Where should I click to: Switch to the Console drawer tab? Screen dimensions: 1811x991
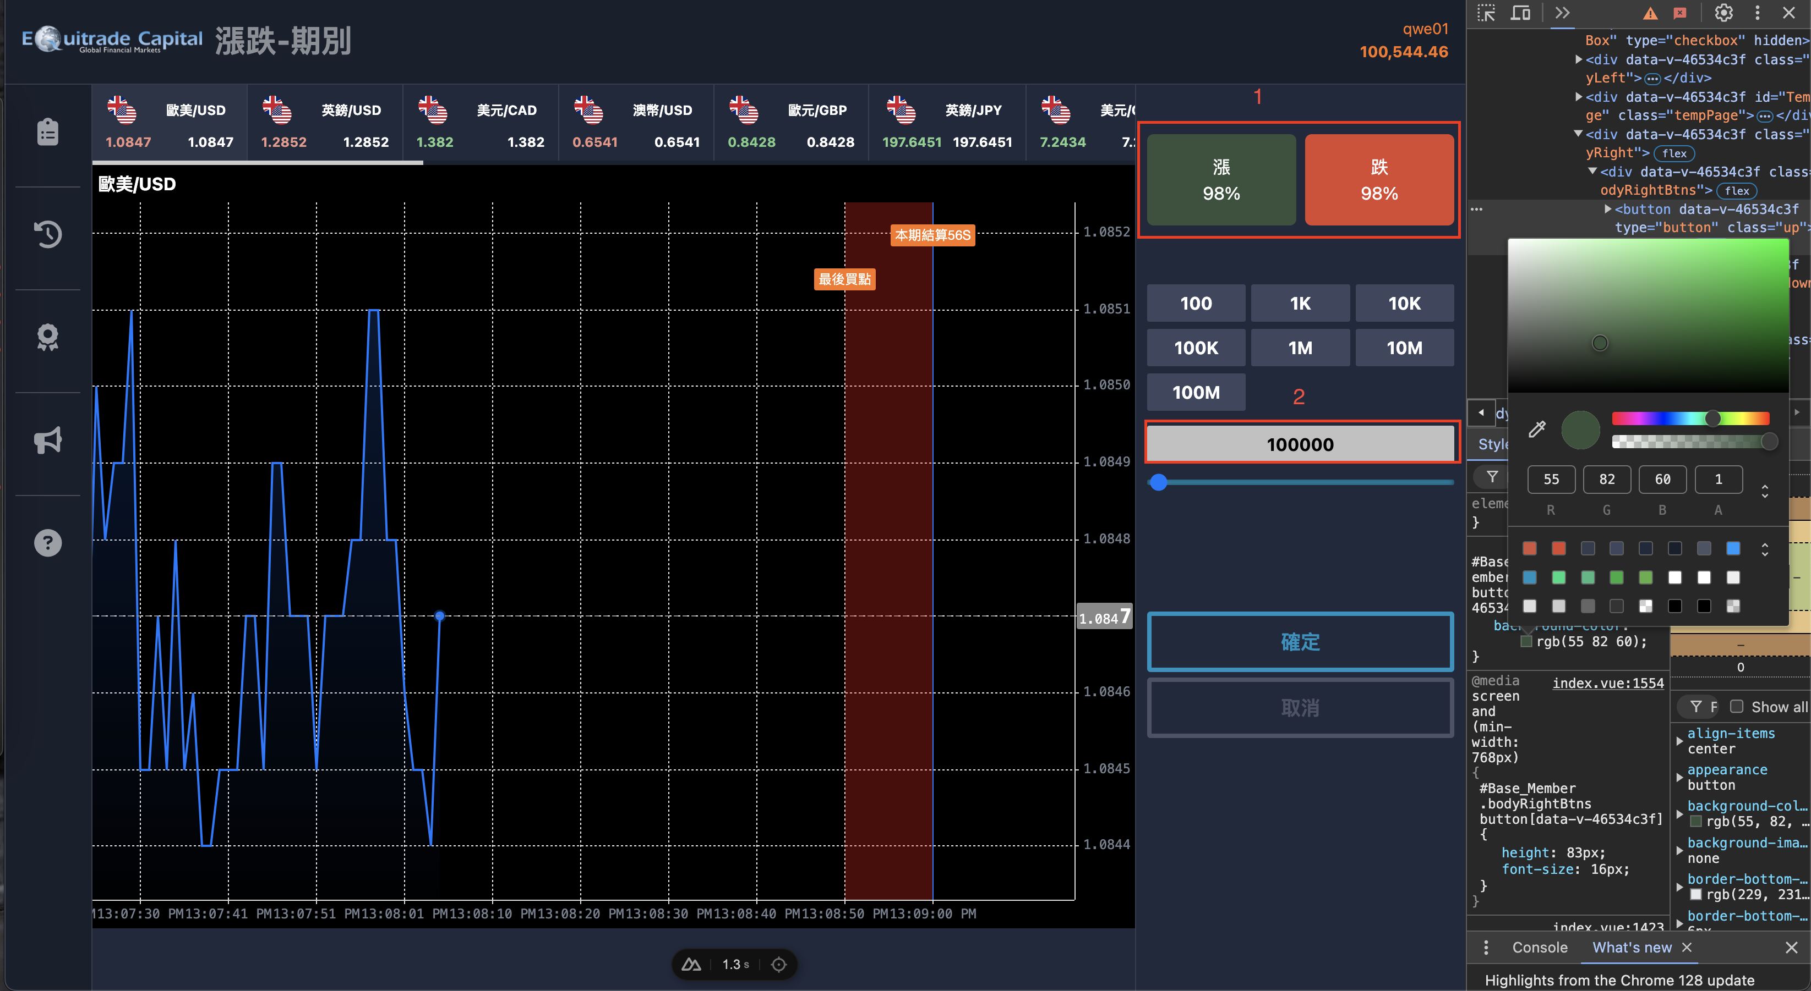1539,948
